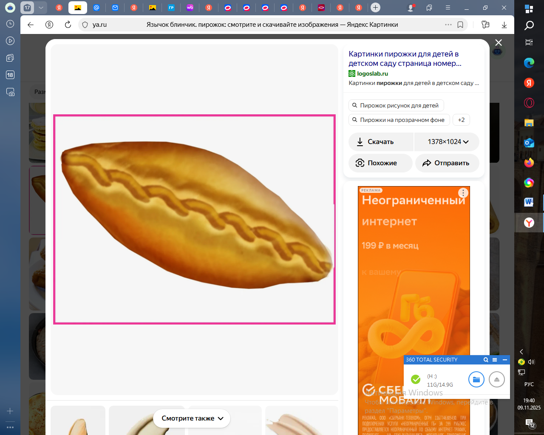Screen dimensions: 544x435
Task: Reload the page with the refresh icon
Action: (x=68, y=25)
